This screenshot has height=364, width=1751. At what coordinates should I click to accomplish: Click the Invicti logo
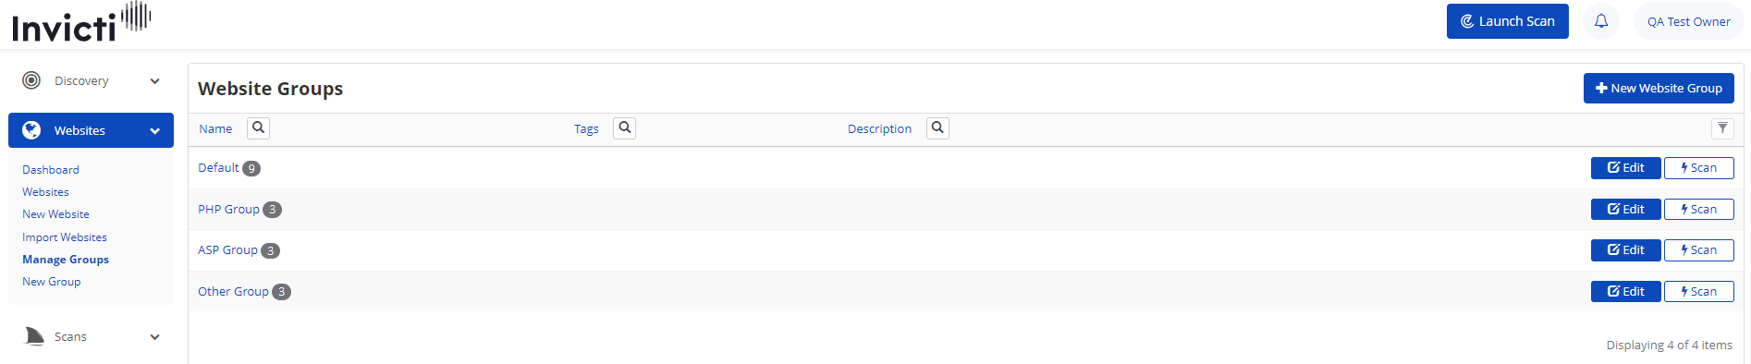(81, 22)
